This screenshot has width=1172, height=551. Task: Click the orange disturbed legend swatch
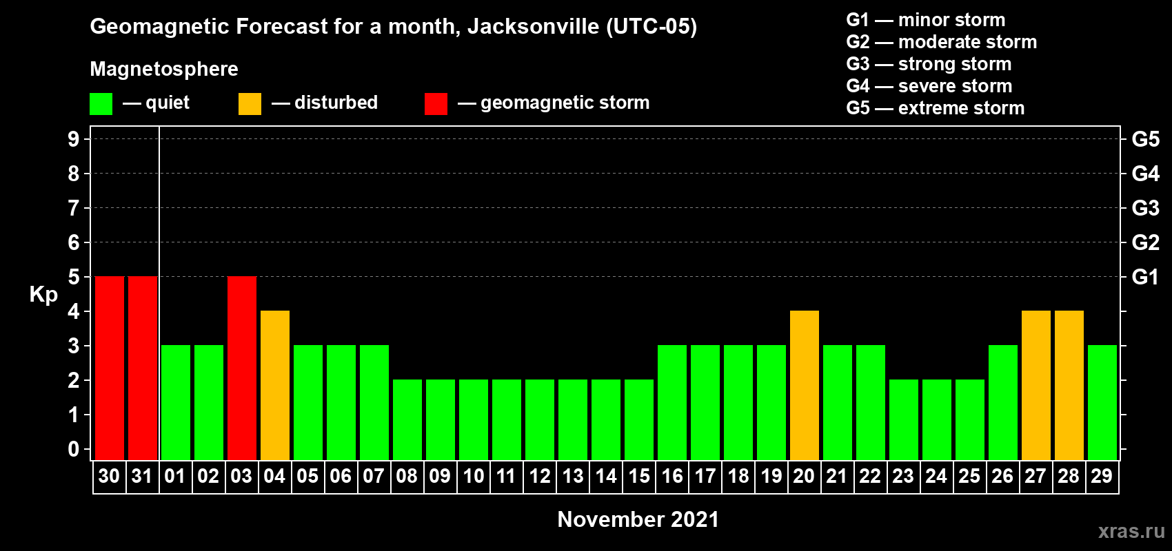[x=250, y=104]
